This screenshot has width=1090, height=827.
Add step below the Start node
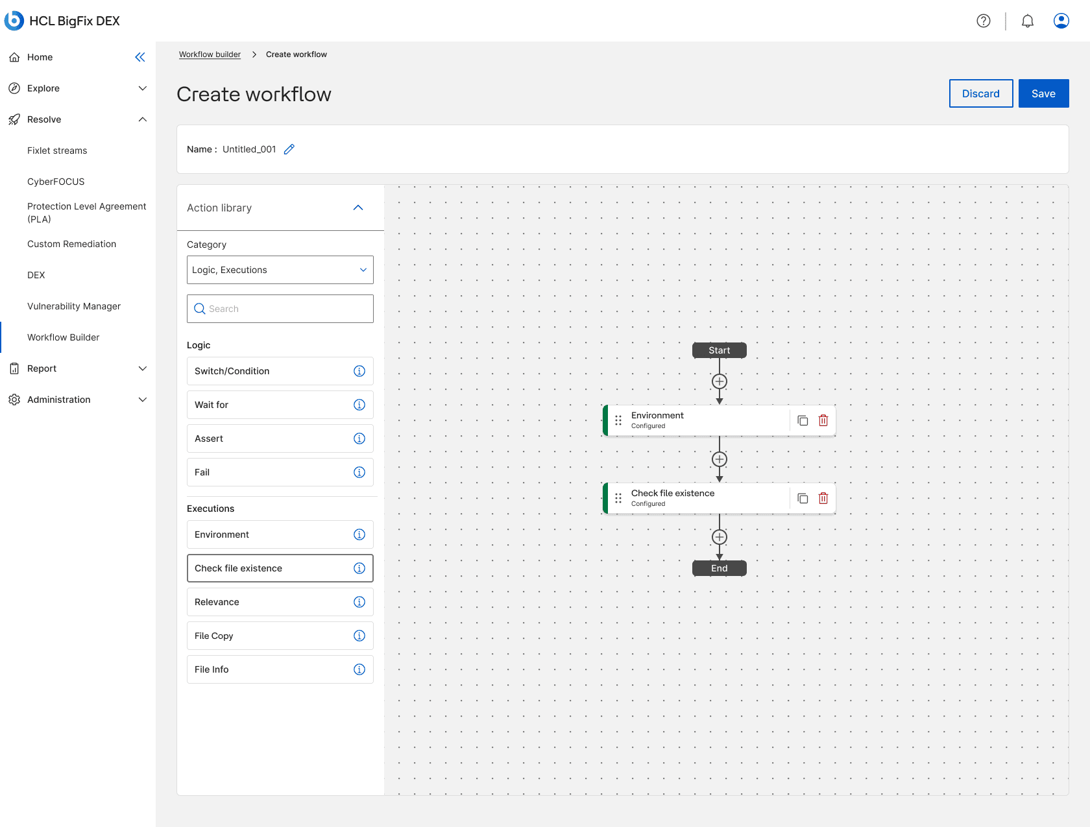click(720, 381)
